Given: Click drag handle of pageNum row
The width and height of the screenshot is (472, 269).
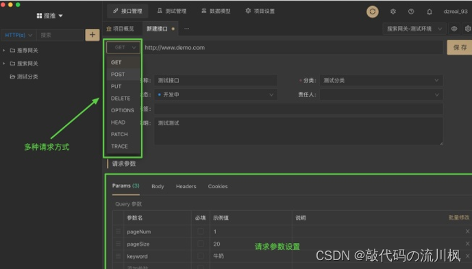Looking at the screenshot, I should click(x=118, y=231).
